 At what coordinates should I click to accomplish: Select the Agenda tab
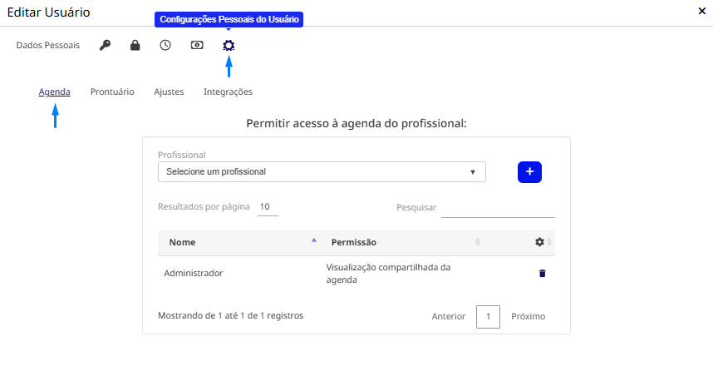tap(55, 92)
